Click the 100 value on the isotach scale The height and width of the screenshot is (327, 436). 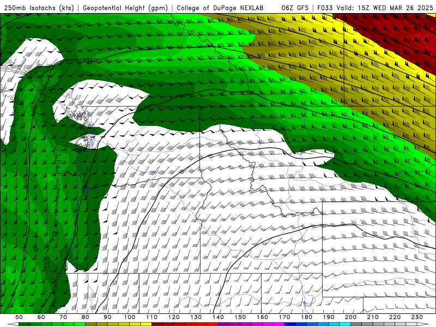[x=130, y=317]
